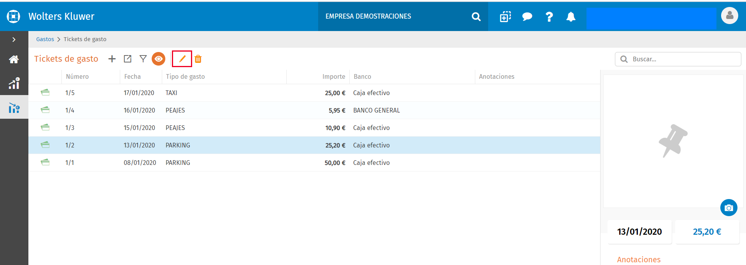Open the chat bubble icon
The image size is (746, 265).
(x=527, y=17)
